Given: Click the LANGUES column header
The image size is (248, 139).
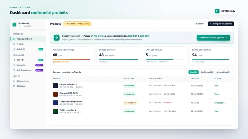Looking at the screenshot, I should pyautogui.click(x=195, y=78).
